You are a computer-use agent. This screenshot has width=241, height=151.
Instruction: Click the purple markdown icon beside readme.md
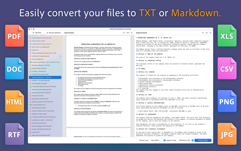tap(30, 50)
